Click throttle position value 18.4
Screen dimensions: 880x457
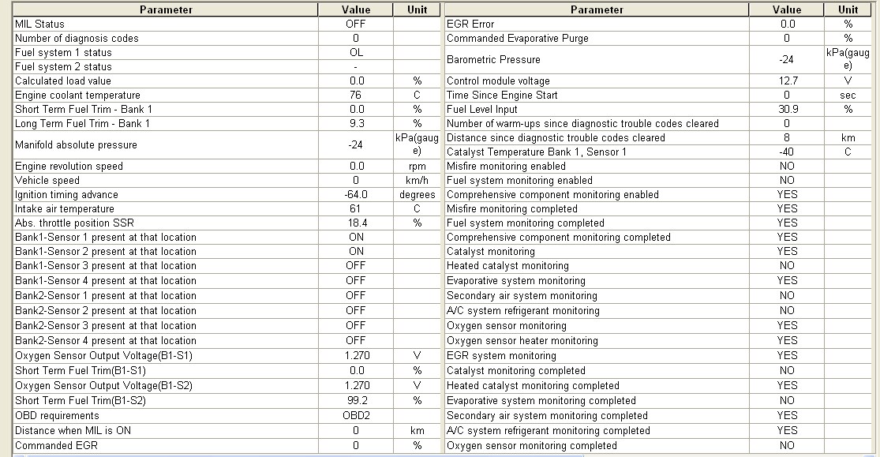pos(356,223)
